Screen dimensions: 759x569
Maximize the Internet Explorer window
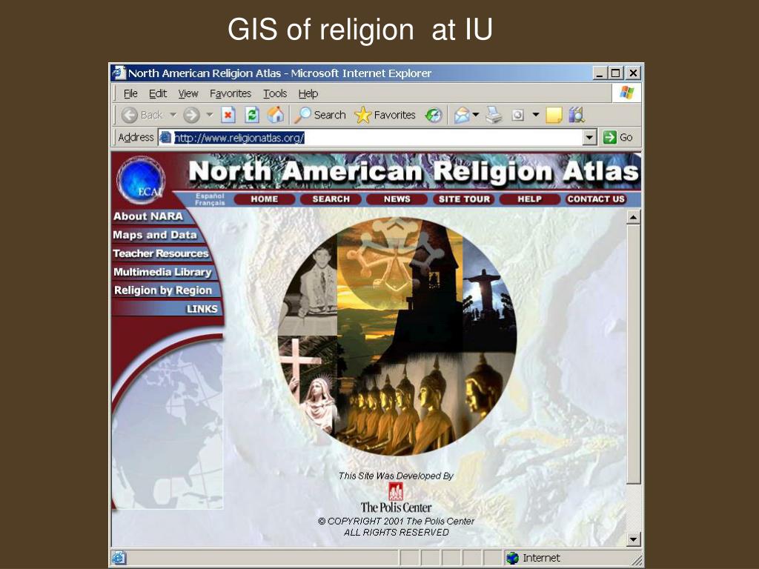point(616,73)
